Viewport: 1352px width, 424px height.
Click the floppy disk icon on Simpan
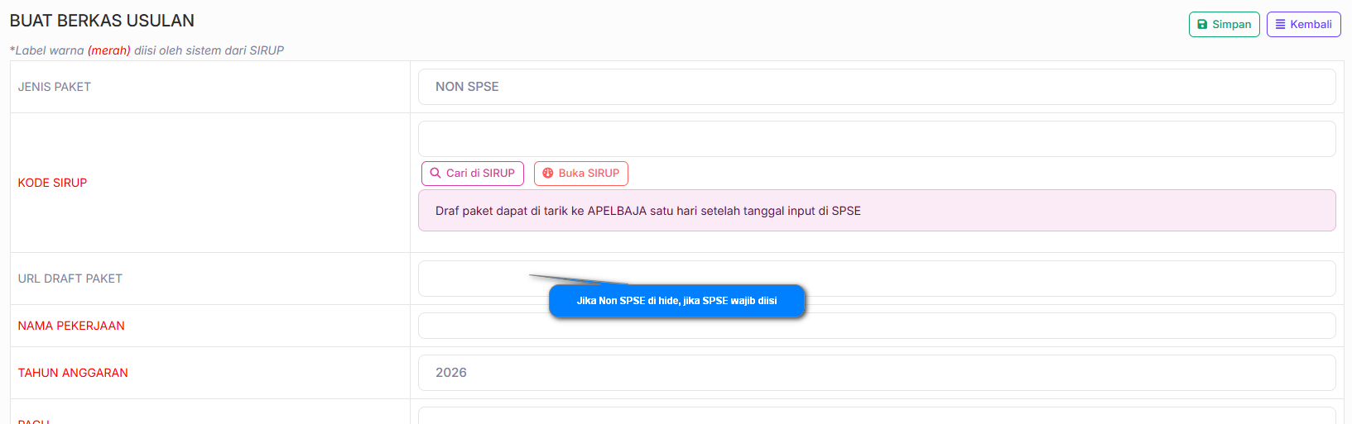[x=1202, y=25]
